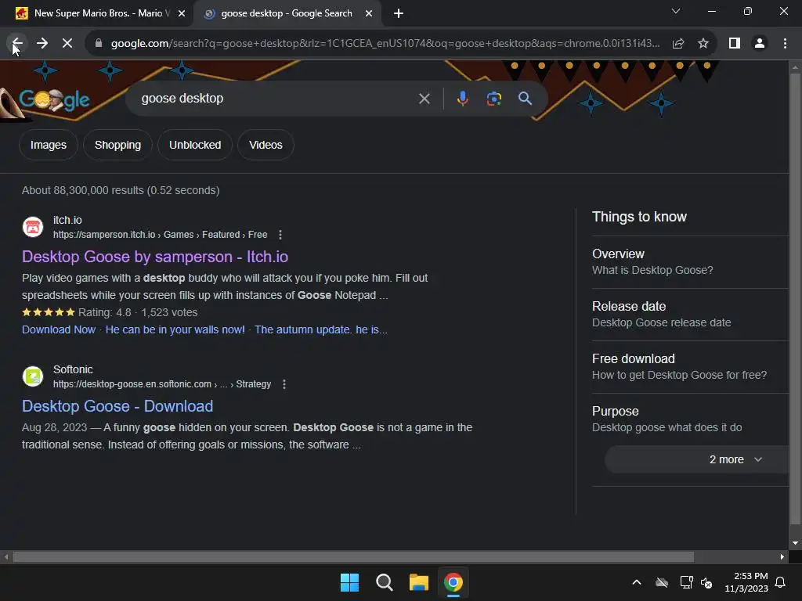
Task: Search by image with Google Lens icon
Action: coord(493,99)
